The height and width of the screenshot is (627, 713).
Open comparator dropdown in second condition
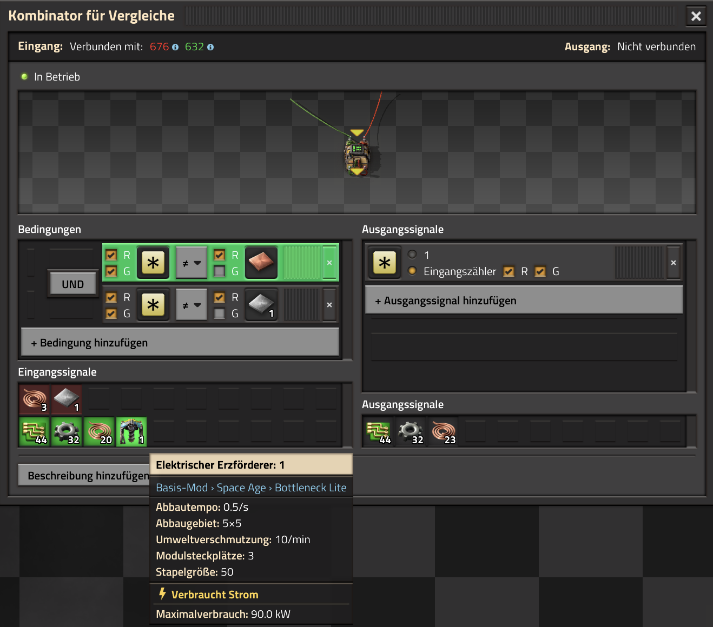[x=192, y=305]
